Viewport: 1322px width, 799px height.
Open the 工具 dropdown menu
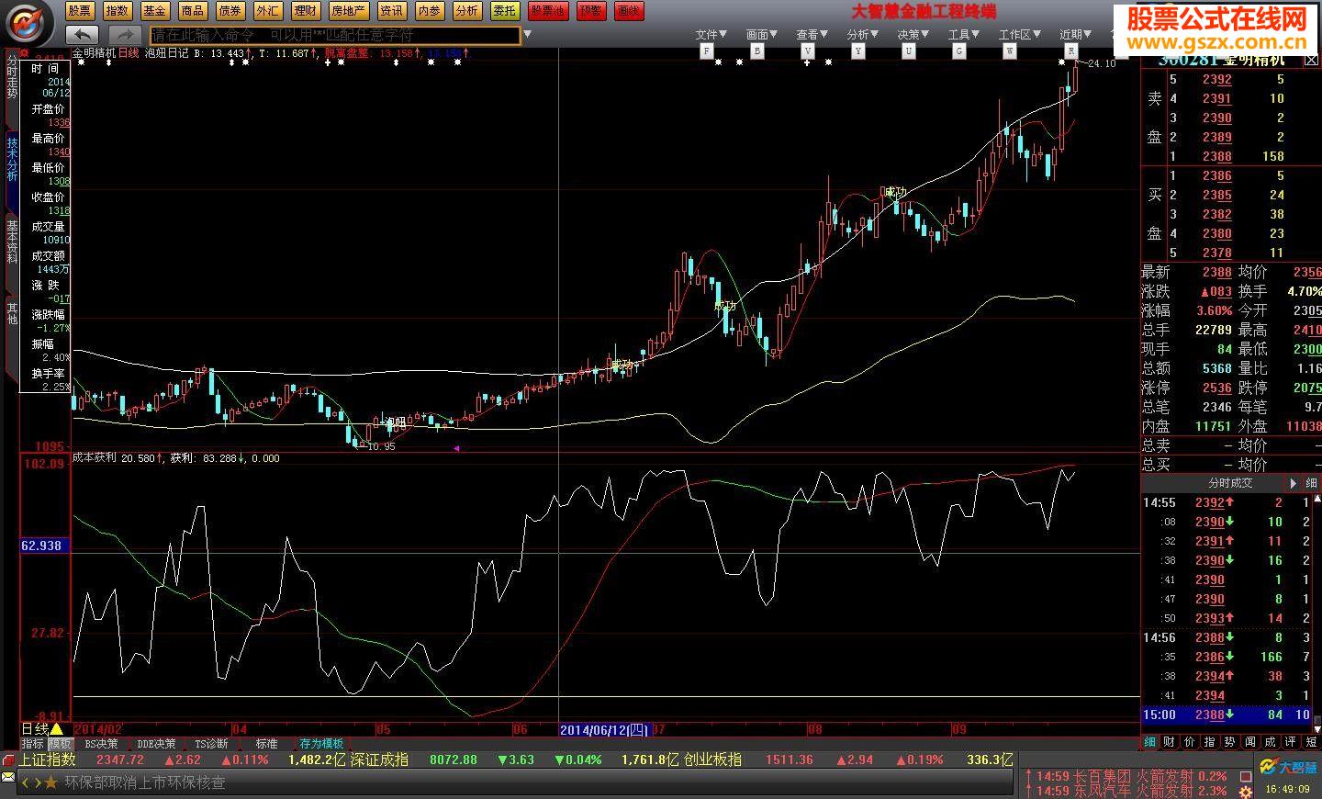tap(963, 35)
